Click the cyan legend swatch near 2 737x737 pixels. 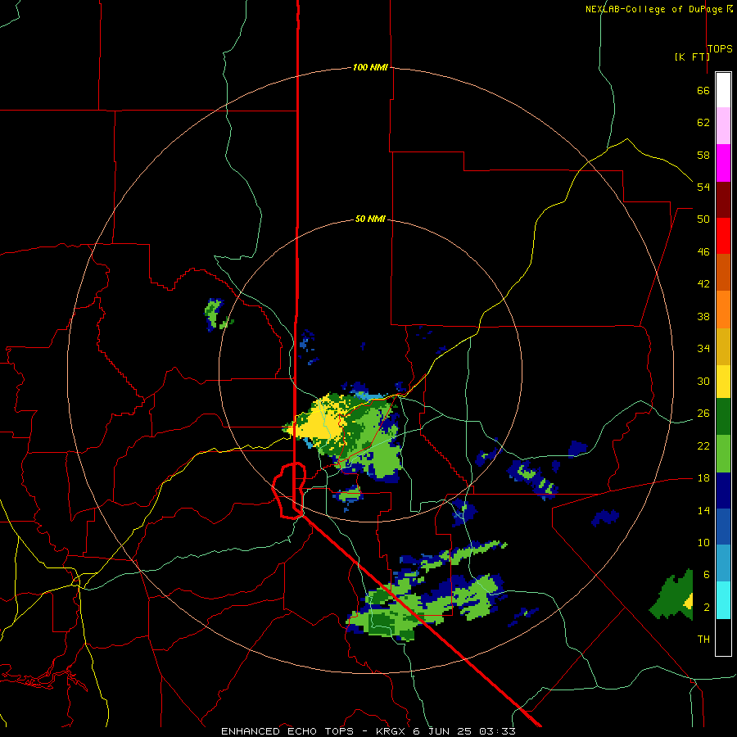click(x=723, y=600)
